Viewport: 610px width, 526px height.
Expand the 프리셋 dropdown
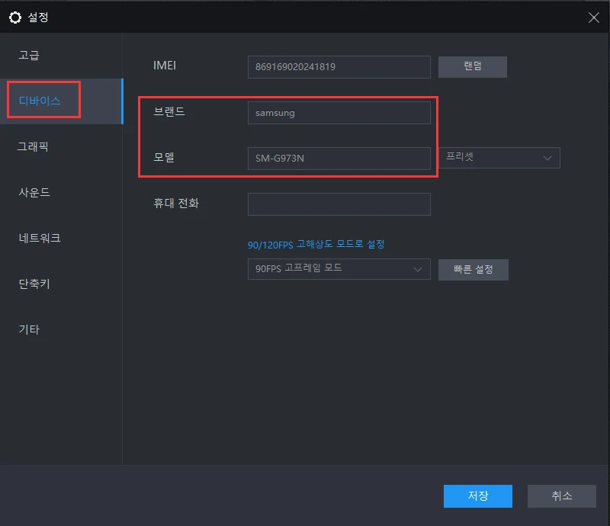[x=499, y=158]
